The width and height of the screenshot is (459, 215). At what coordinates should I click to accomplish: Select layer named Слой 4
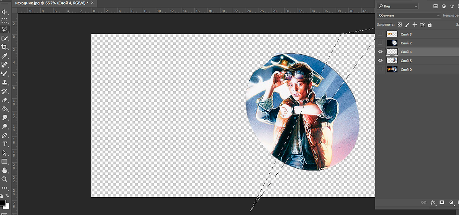click(x=407, y=52)
